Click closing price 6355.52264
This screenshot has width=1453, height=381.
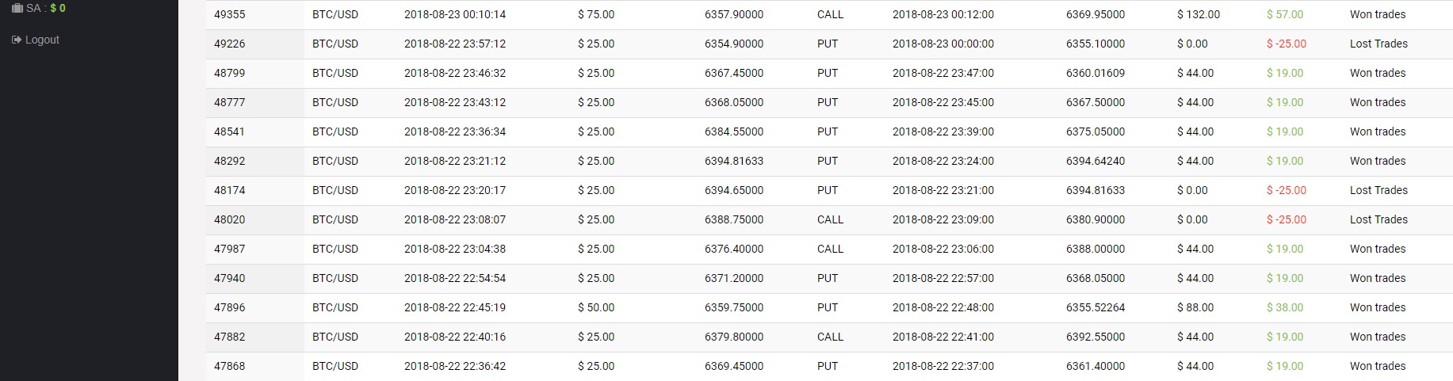(1095, 307)
